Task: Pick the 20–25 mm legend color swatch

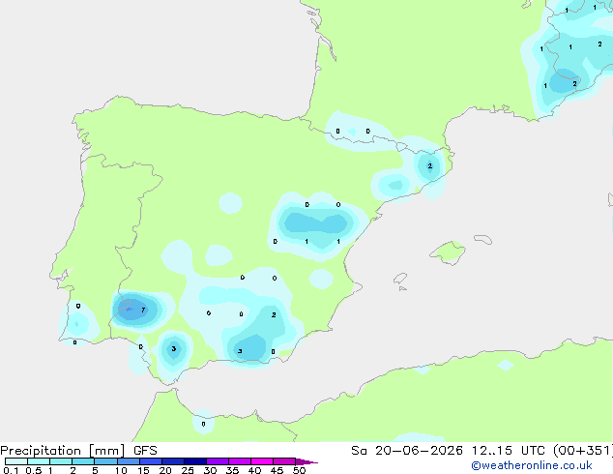Action: click(x=173, y=461)
